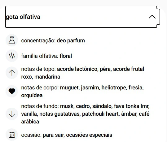
Task: Click the floral family value
Action: (x=66, y=56)
